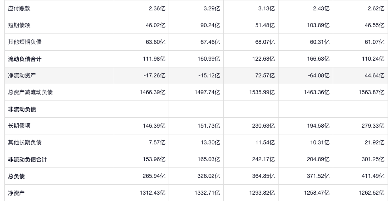Click the 1563.87亿 cell
Viewport: 388px width, 201px height.
pos(371,92)
